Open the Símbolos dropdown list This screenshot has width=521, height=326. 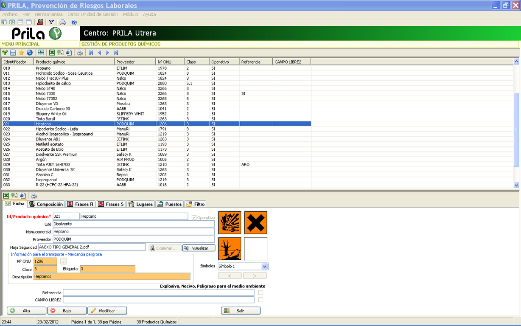coord(265,267)
